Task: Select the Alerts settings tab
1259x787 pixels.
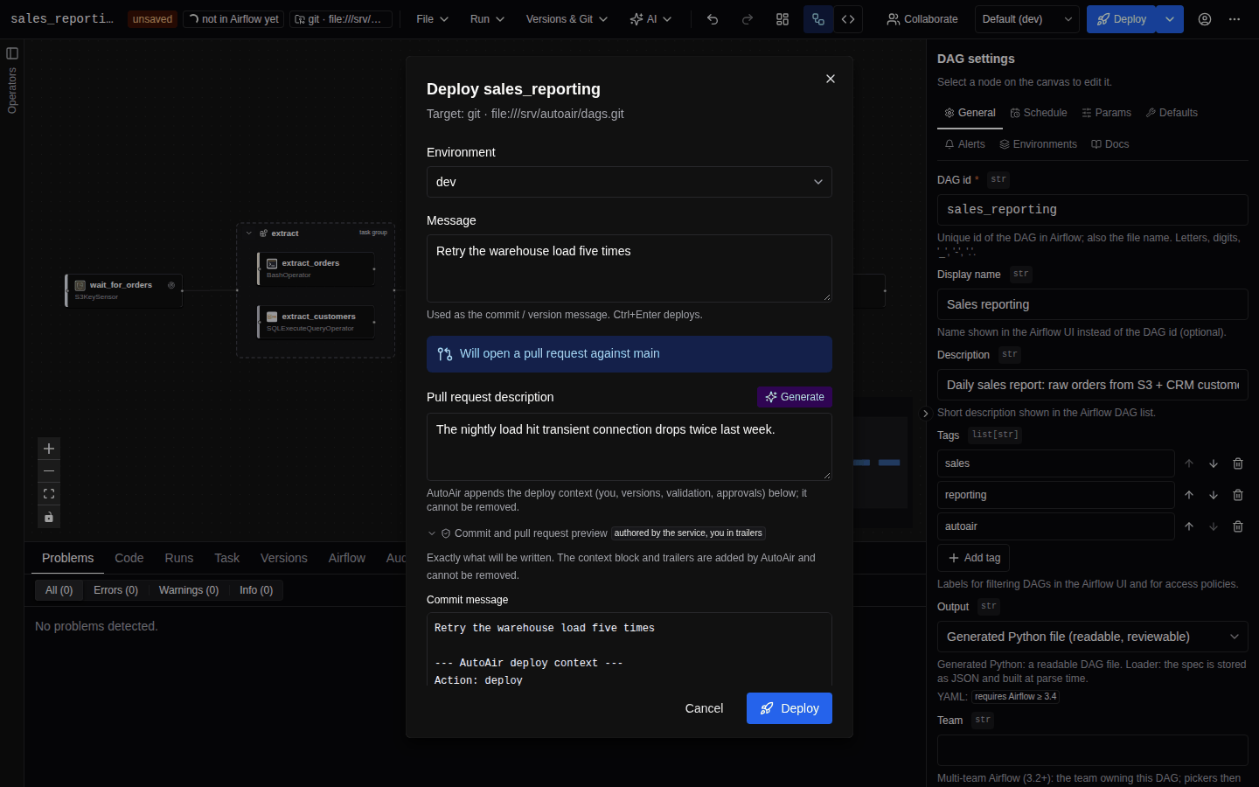Action: click(x=964, y=144)
